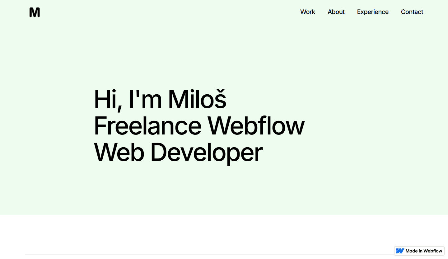This screenshot has height=259, width=448.
Task: Click the name "Miloš" in the headline
Action: (197, 99)
